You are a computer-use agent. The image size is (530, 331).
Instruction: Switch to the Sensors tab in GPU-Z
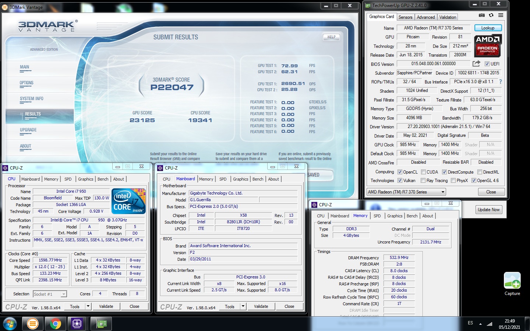point(405,17)
